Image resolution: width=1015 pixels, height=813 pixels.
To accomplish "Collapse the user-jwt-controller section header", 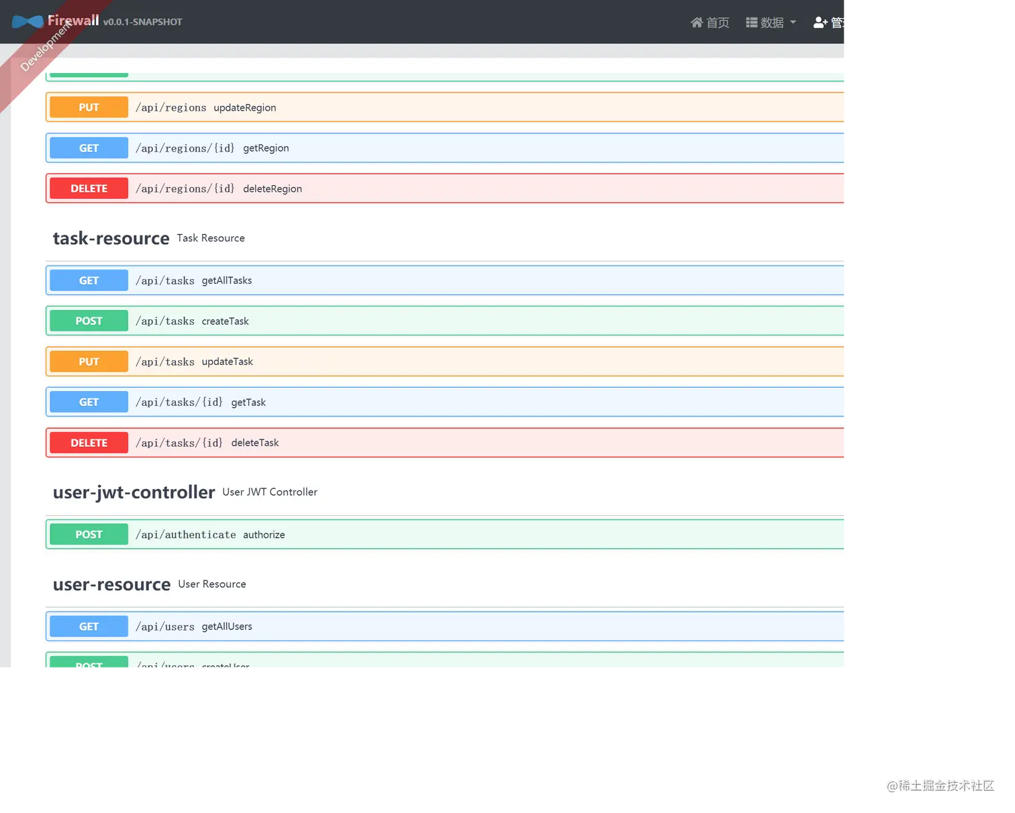I will pyautogui.click(x=444, y=492).
